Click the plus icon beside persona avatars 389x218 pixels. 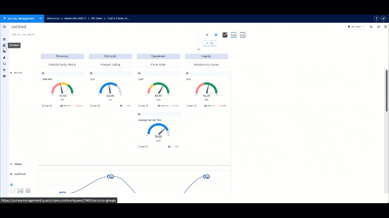[207, 35]
